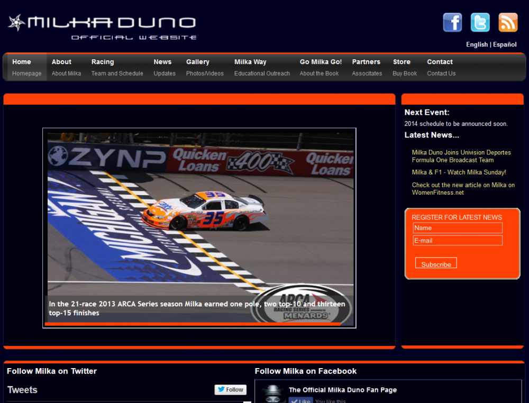Open the Fan Page profile thumbnail
This screenshot has width=529, height=403.
(273, 394)
